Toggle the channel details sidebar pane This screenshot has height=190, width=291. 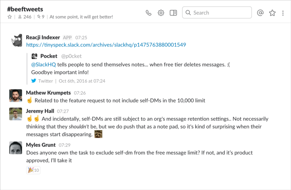[174, 13]
